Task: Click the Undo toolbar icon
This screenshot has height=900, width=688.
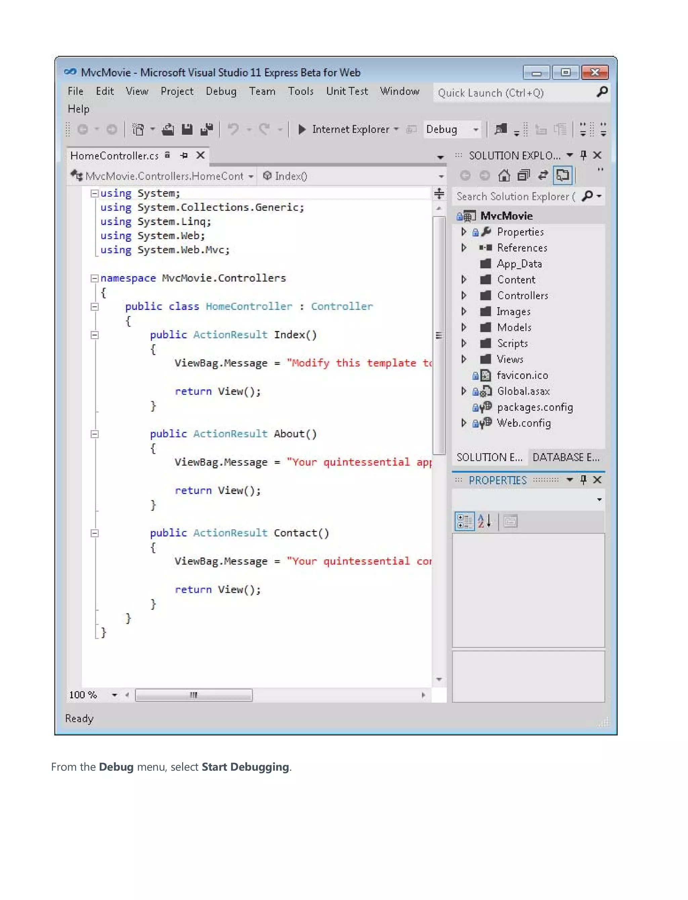Action: tap(233, 130)
